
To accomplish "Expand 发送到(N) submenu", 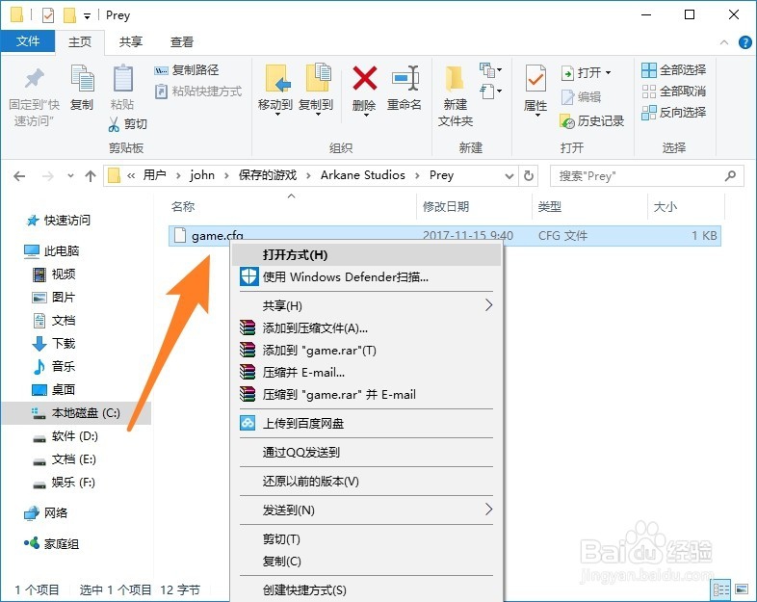I will (x=366, y=510).
